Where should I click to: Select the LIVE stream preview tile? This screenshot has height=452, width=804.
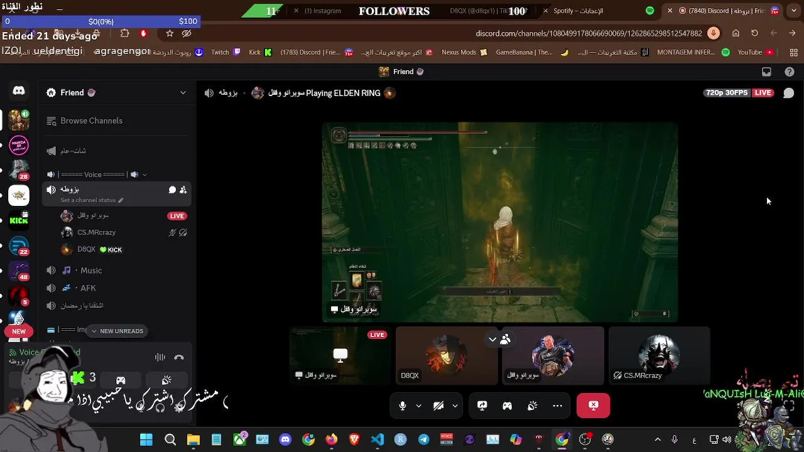coord(340,355)
